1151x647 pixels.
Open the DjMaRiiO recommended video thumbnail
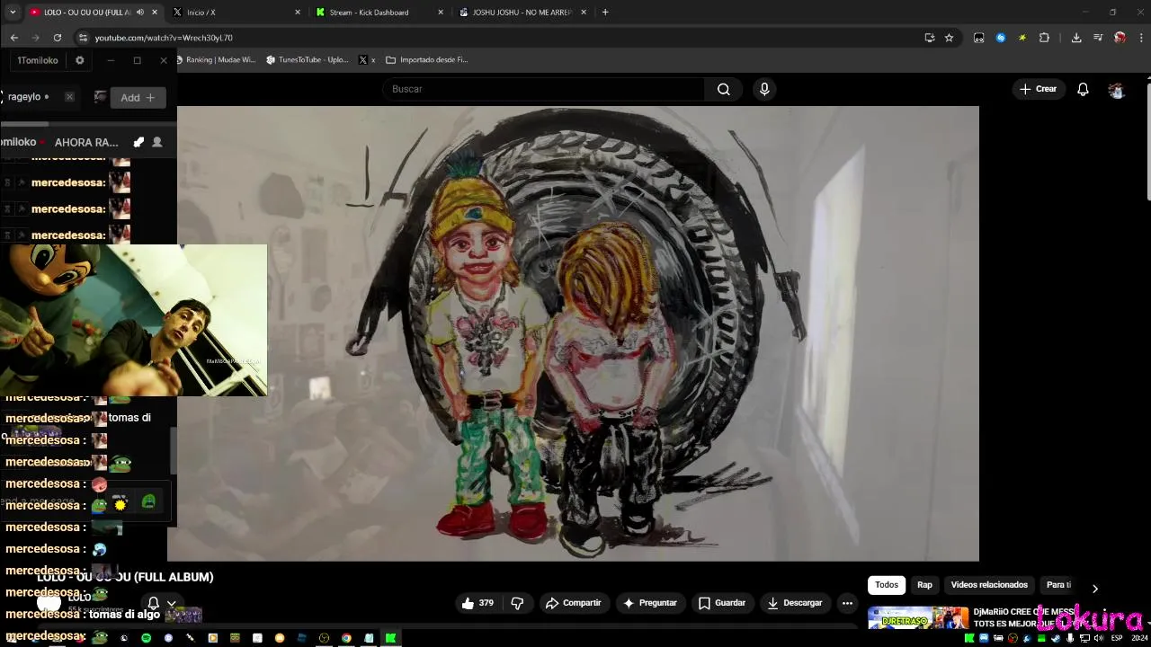point(918,618)
